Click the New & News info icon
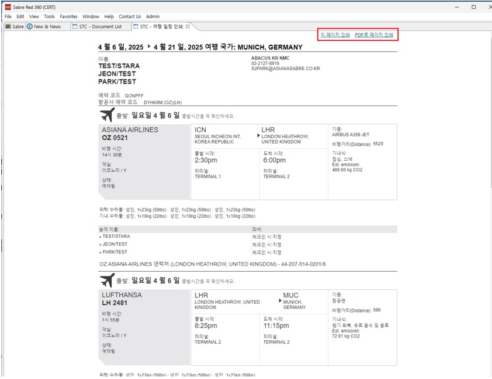 (29, 26)
